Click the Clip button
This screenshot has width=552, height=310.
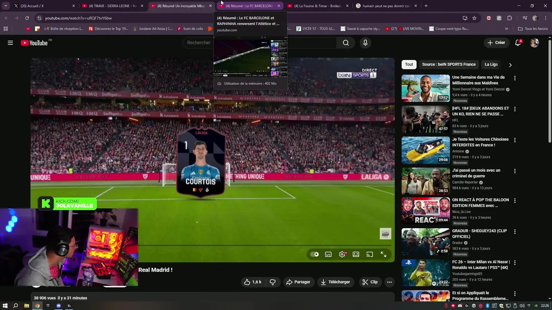pyautogui.click(x=370, y=282)
